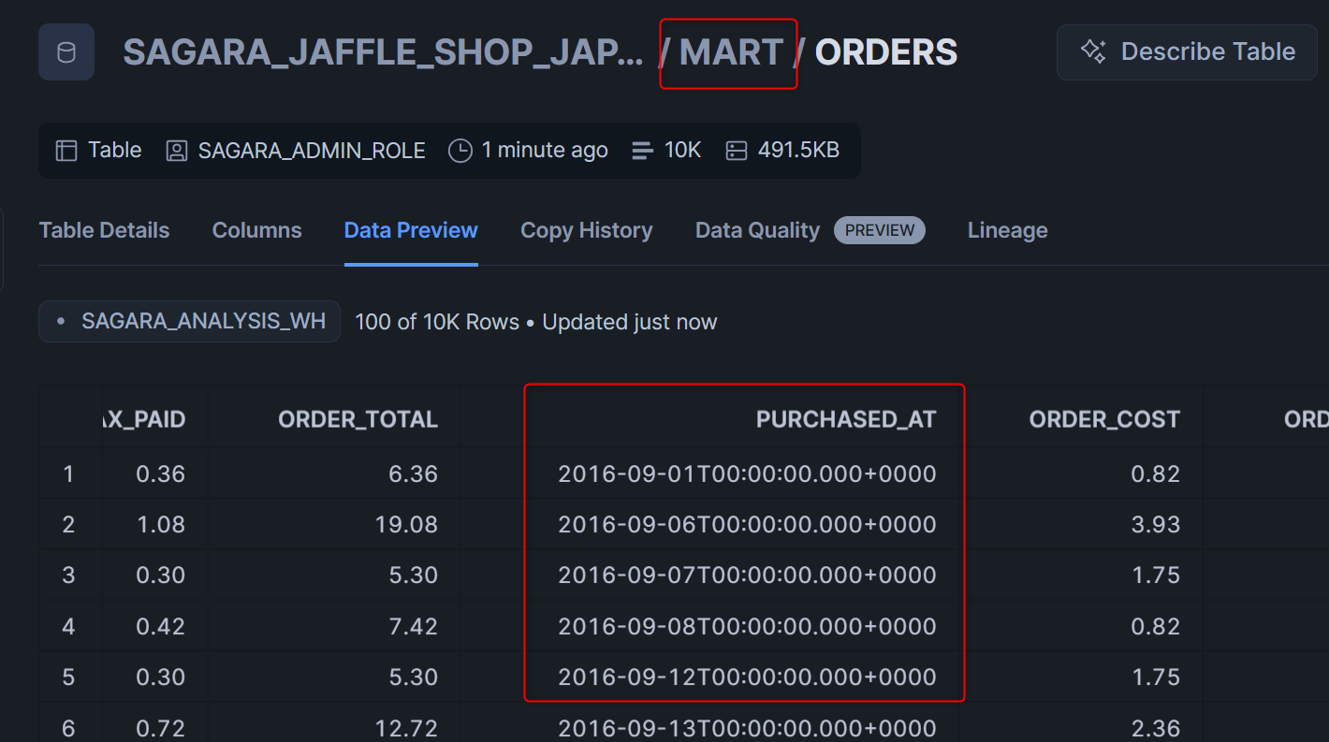Click the row count icon beside 10K
This screenshot has height=742, width=1329.
tap(643, 151)
